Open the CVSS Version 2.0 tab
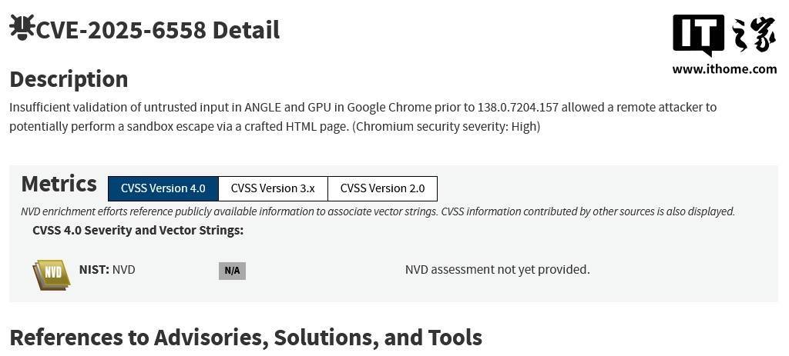 (x=382, y=188)
